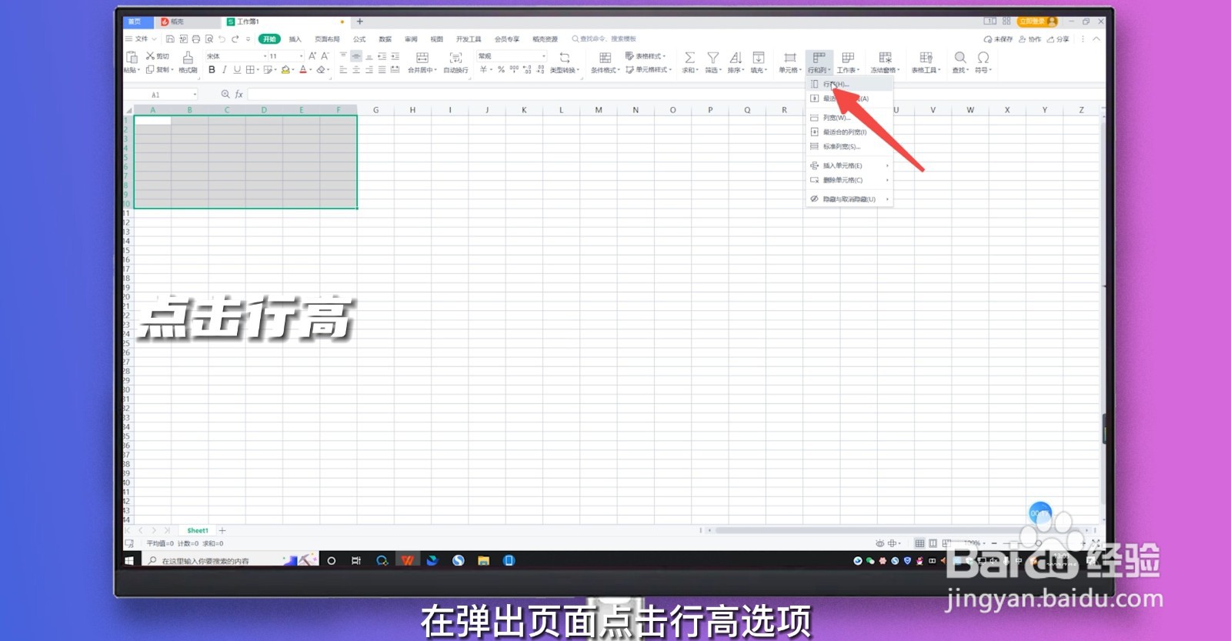Viewport: 1231px width, 641px height.
Task: Switch to the Formulas (公式) tab
Action: [359, 39]
